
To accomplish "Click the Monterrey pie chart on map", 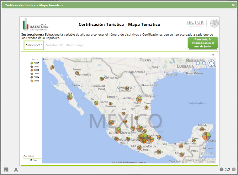I will pyautogui.click(x=139, y=100).
